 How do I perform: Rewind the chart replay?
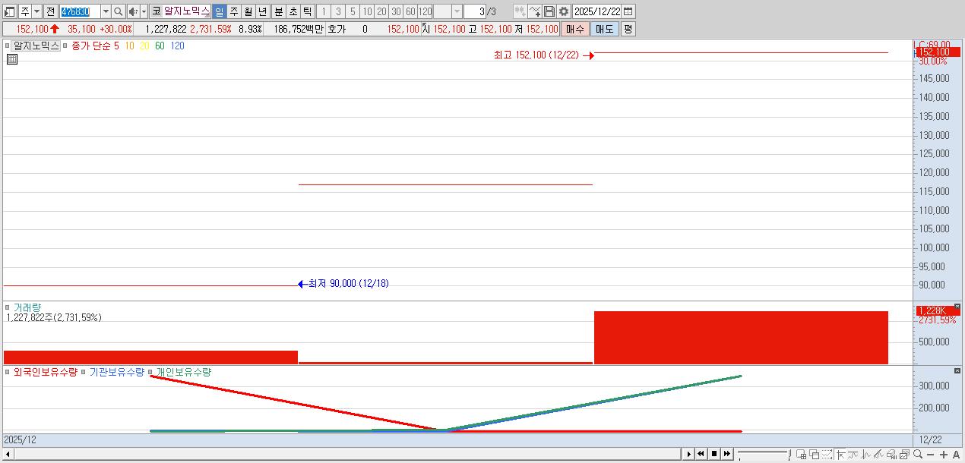(x=701, y=454)
